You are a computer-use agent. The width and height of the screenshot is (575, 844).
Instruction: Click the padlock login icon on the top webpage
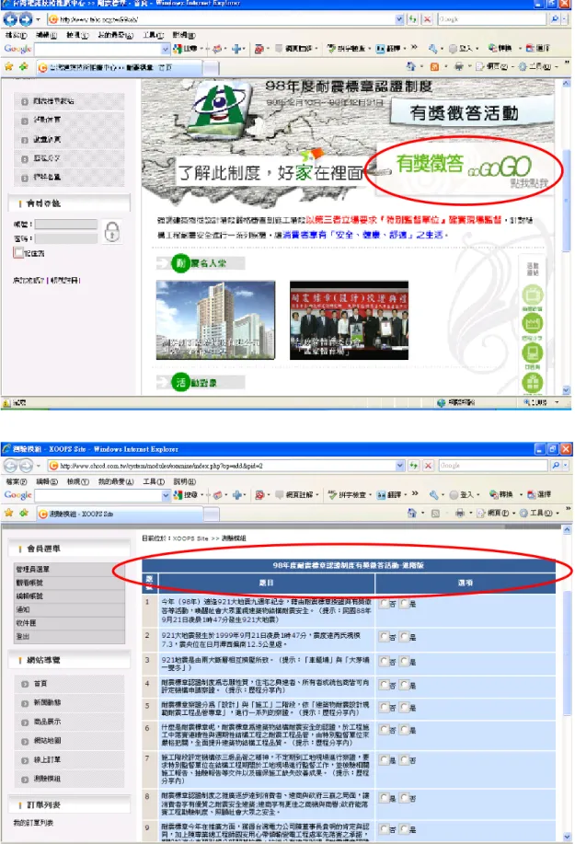click(x=112, y=231)
